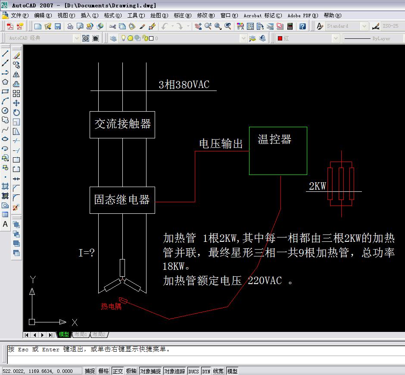Select the Line draw tool
The height and width of the screenshot is (375, 405).
(5, 54)
